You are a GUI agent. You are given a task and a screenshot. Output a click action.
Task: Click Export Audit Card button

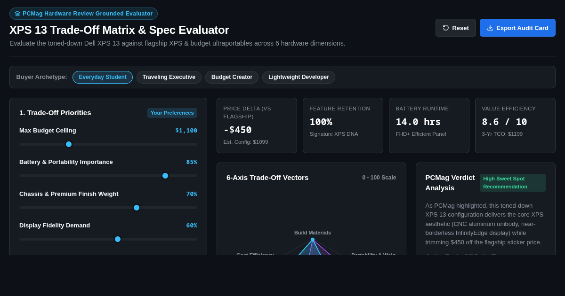click(517, 28)
